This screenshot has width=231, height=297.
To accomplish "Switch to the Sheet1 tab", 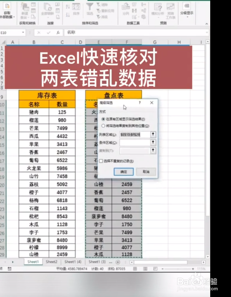I will click(x=33, y=262).
